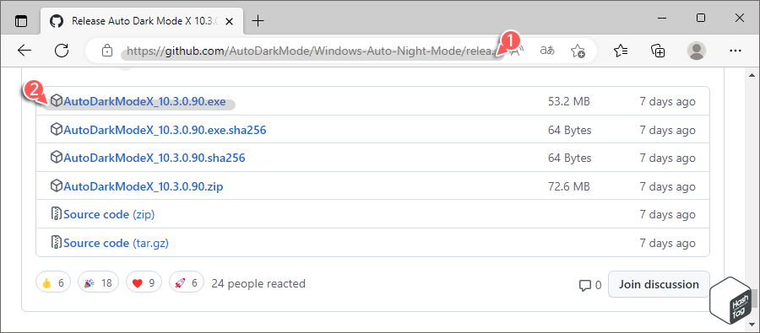Download AutoDarkModeX_10.3.0.90.zip

coord(143,186)
